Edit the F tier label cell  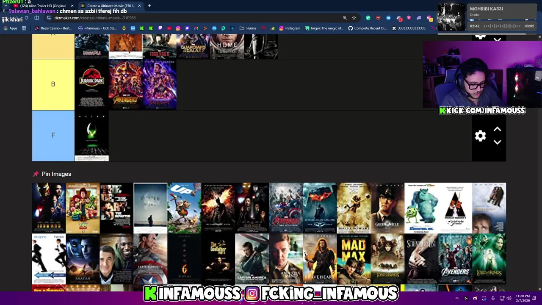(53, 136)
